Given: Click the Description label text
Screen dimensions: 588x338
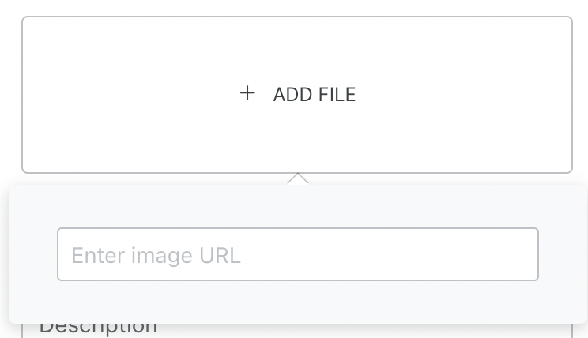Looking at the screenshot, I should pos(98,327).
